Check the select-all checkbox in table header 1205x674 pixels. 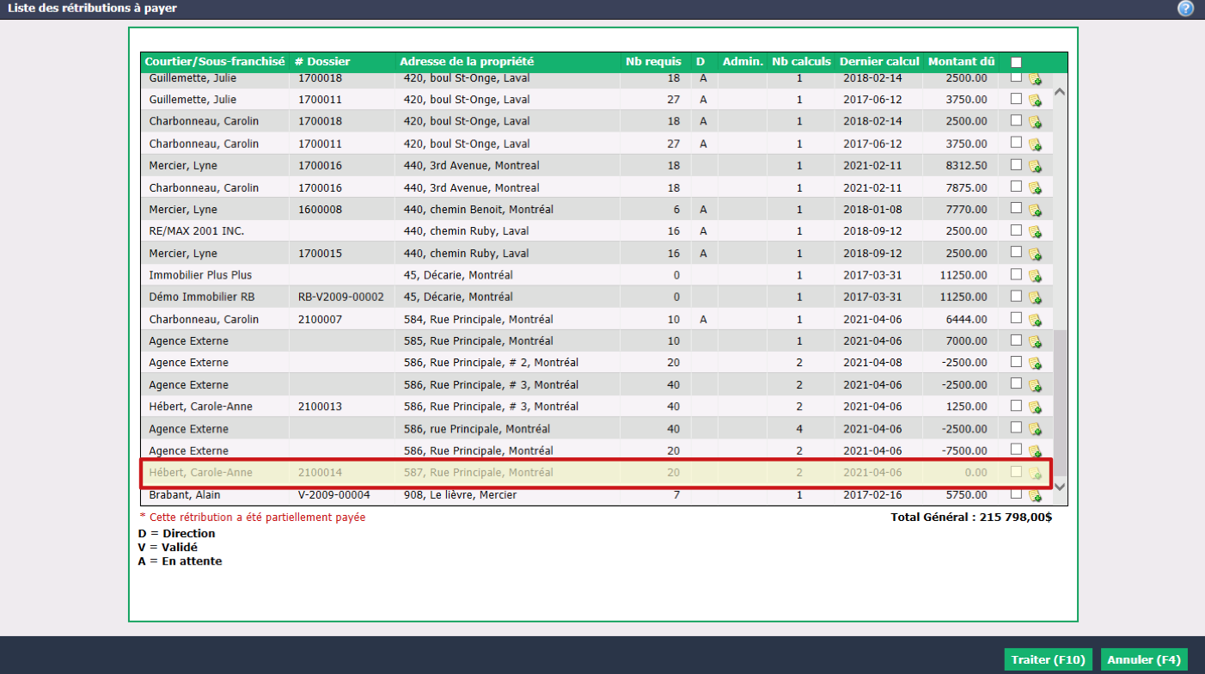click(1016, 62)
